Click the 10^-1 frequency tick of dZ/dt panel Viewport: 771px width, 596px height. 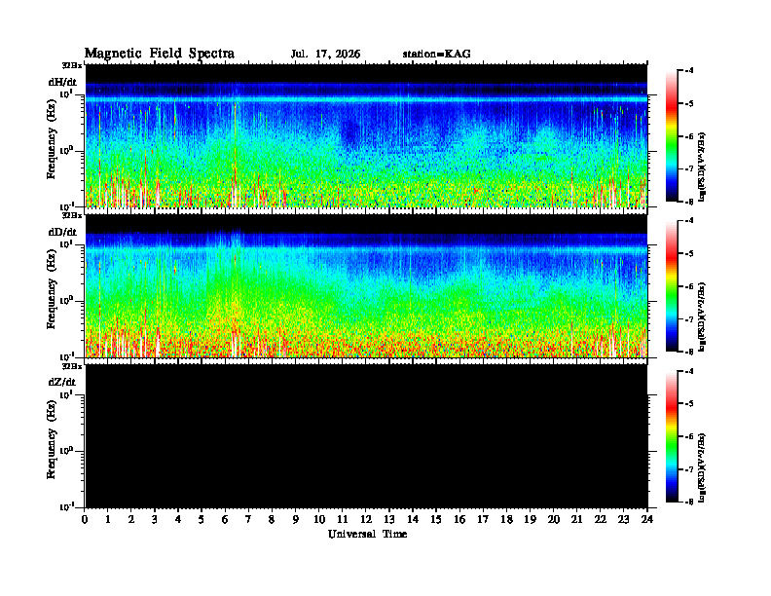point(66,507)
